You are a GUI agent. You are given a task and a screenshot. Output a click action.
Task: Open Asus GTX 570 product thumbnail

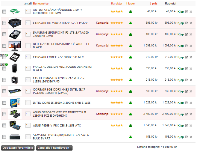15,114
